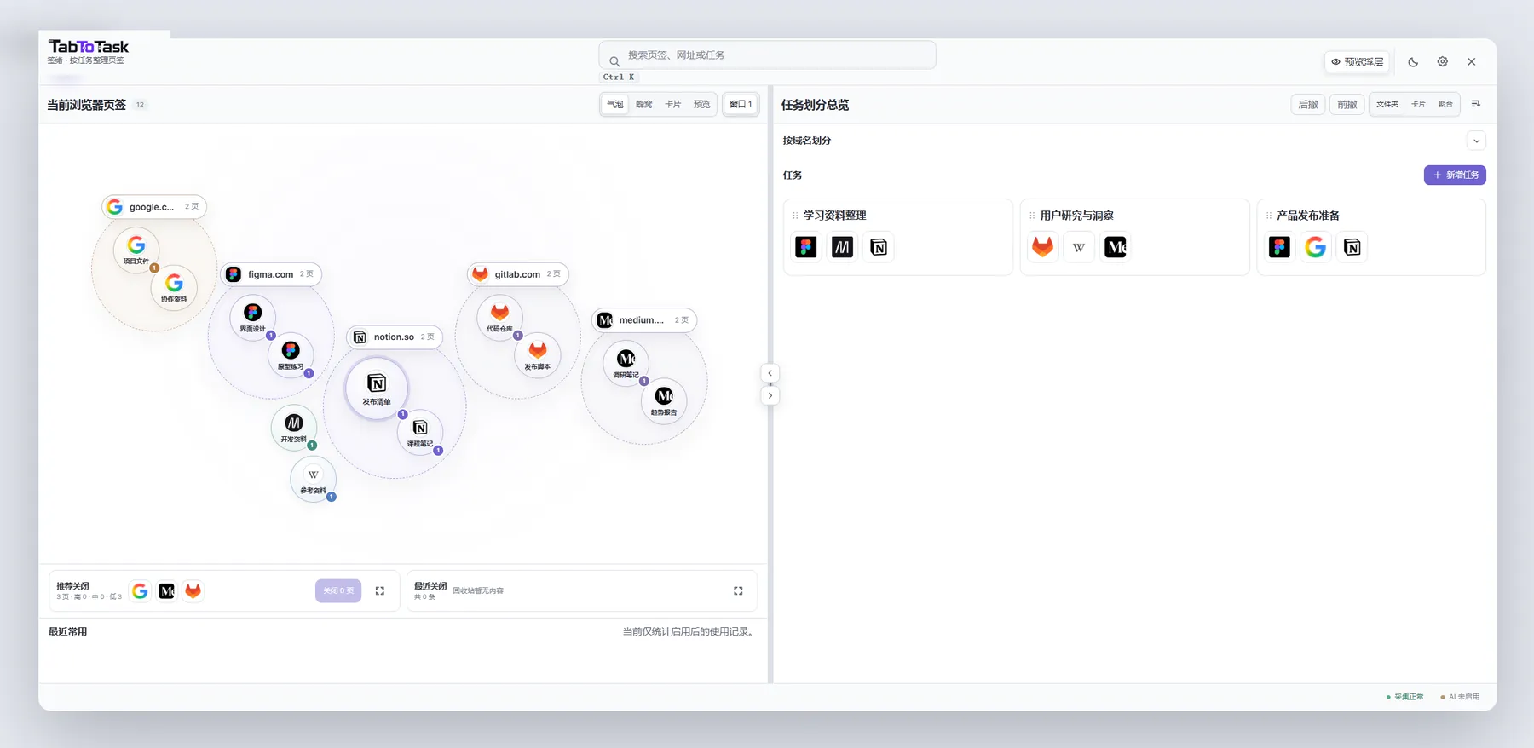
Task: Expand the gitlab.com domain group label
Action: click(518, 274)
